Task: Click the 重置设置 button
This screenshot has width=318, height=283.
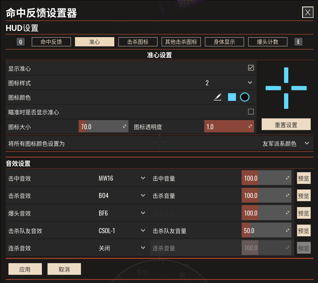Action: 286,124
